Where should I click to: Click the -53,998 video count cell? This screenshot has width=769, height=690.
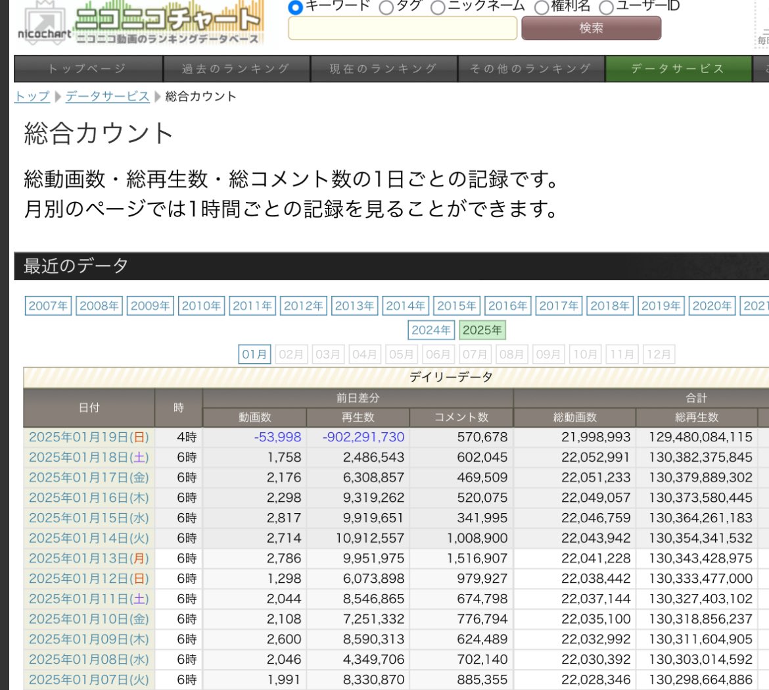[254, 437]
